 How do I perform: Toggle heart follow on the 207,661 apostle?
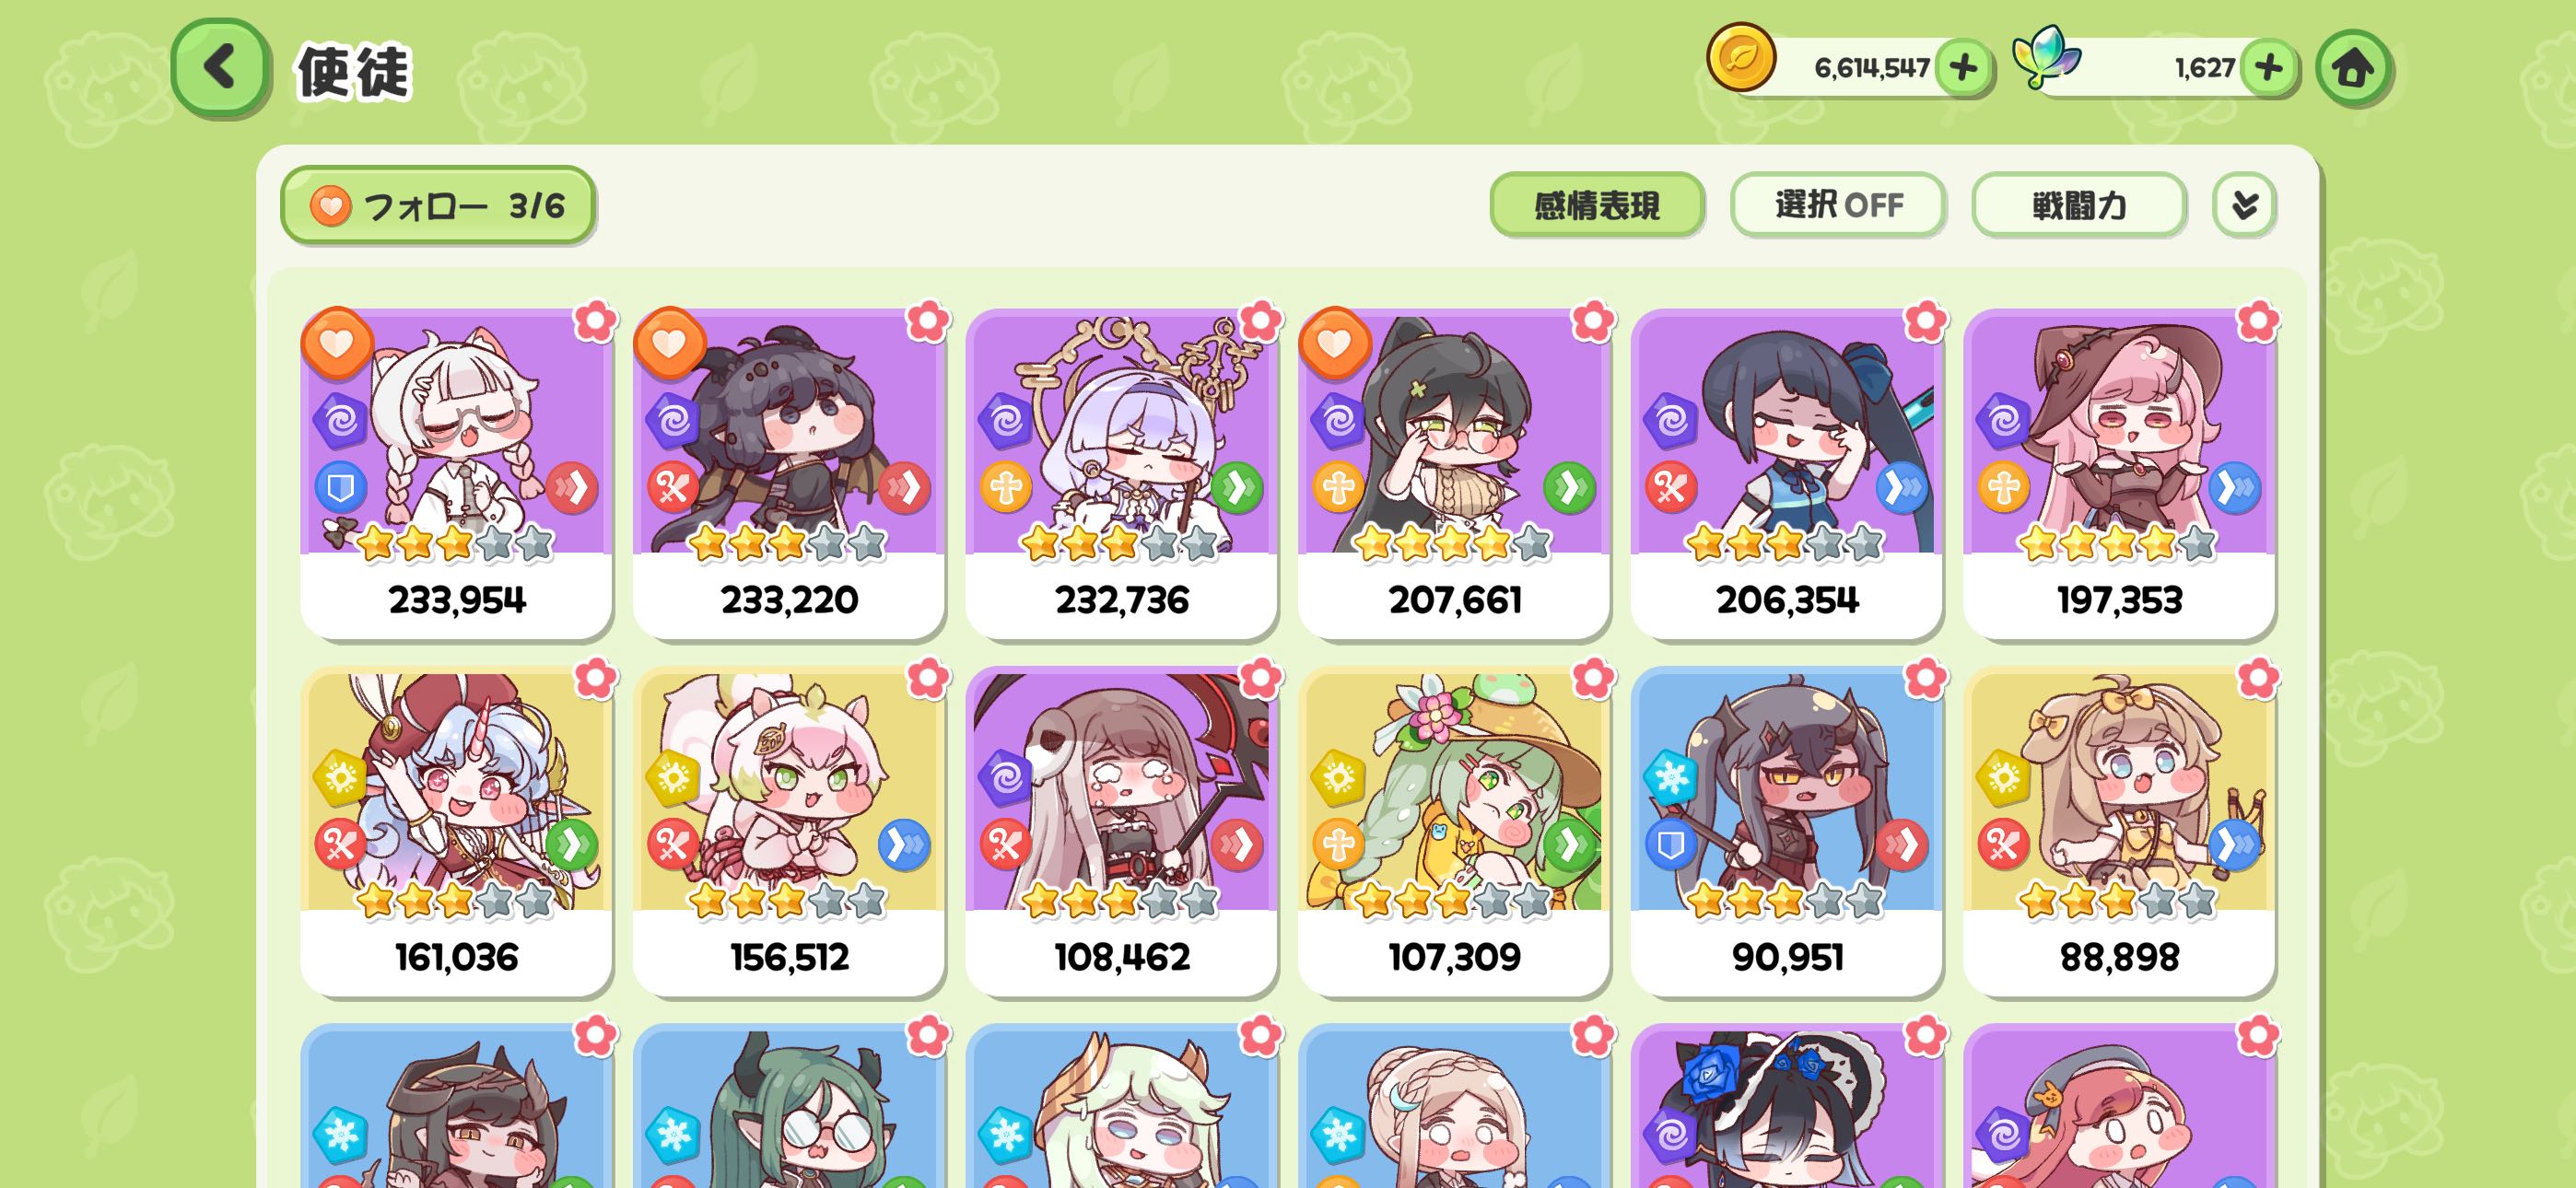pos(1334,343)
